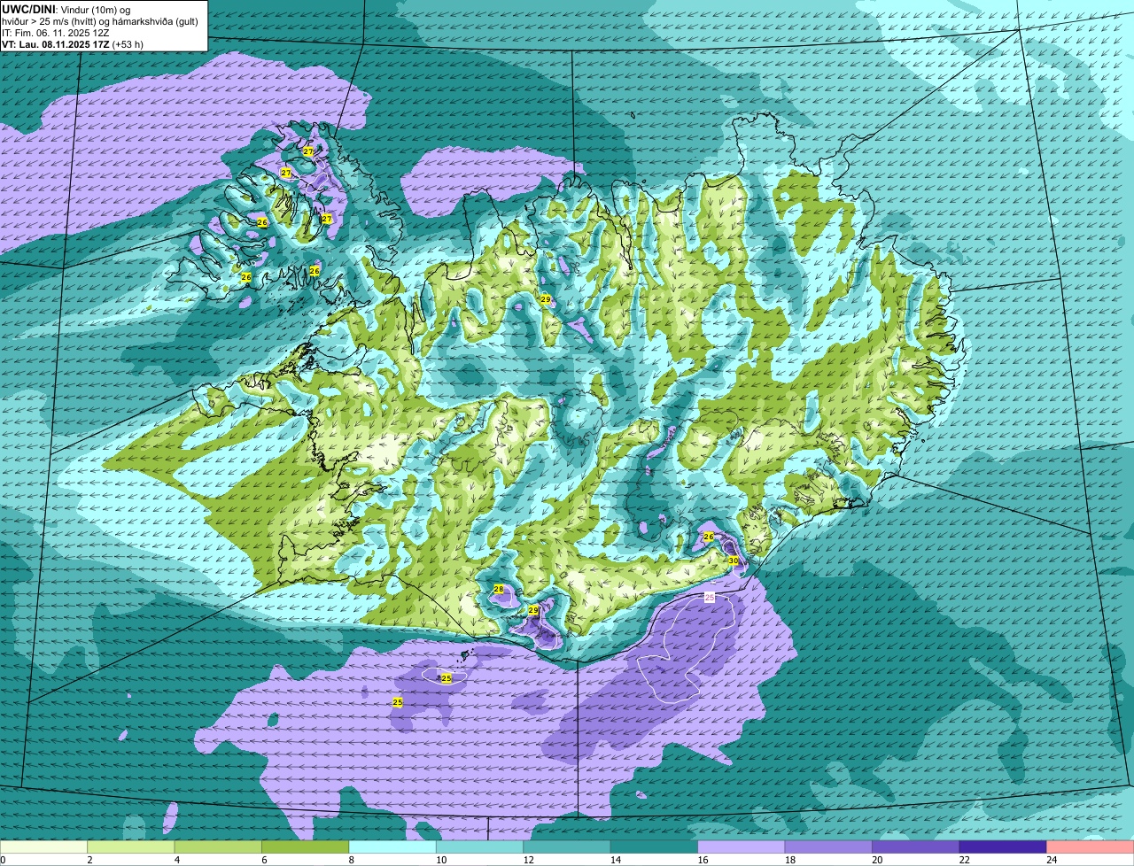Image resolution: width=1134 pixels, height=866 pixels.
Task: Select the 10–12 m/s turquoise legend swatch
Action: pyautogui.click(x=480, y=847)
